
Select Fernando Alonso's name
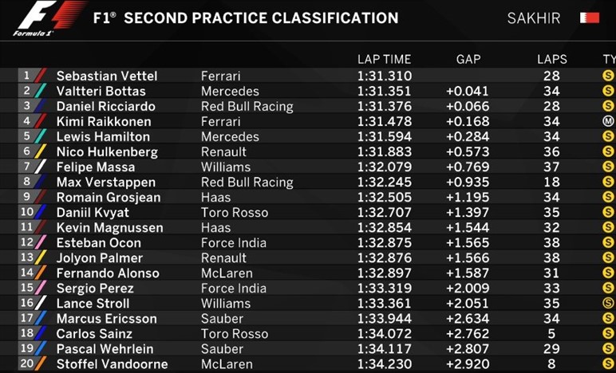[108, 273]
